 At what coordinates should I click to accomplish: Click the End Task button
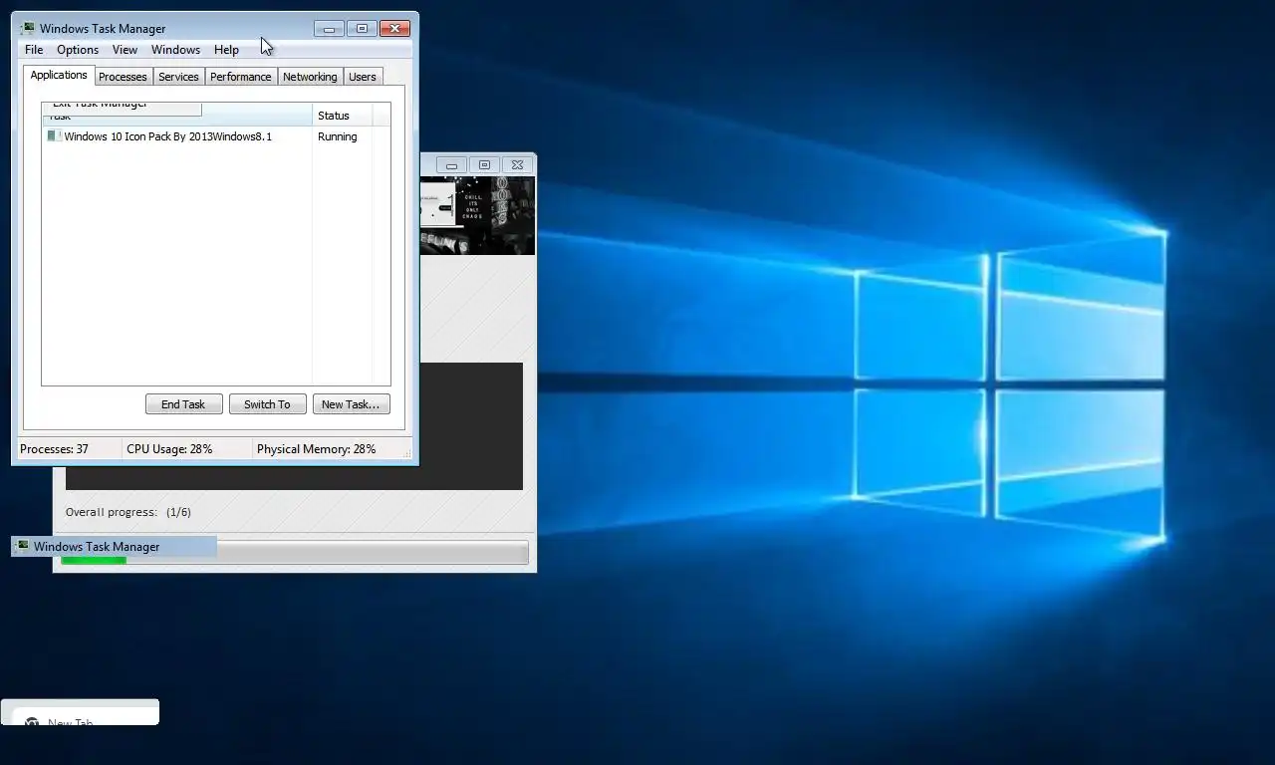(183, 404)
